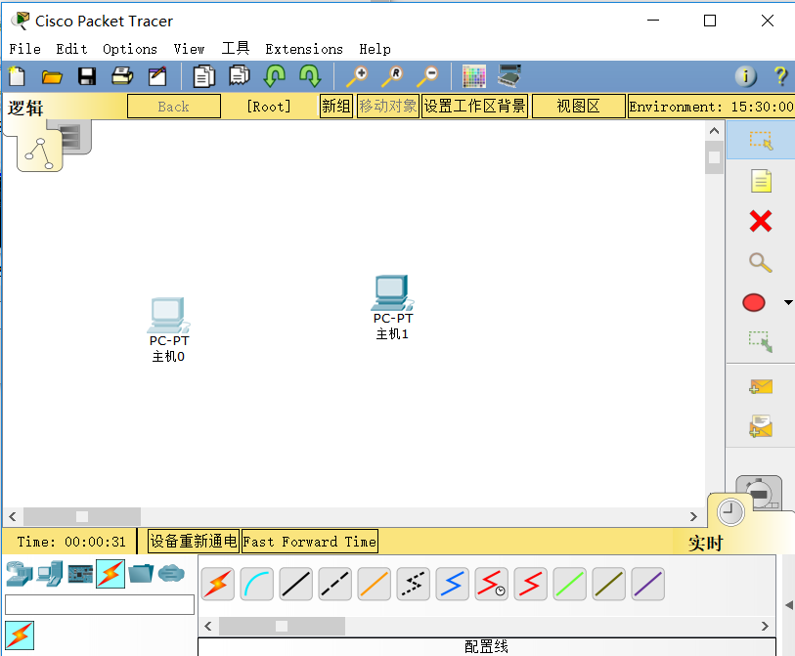Click workspace horizontal scrollbar right arrow
The width and height of the screenshot is (795, 656).
coord(693,516)
